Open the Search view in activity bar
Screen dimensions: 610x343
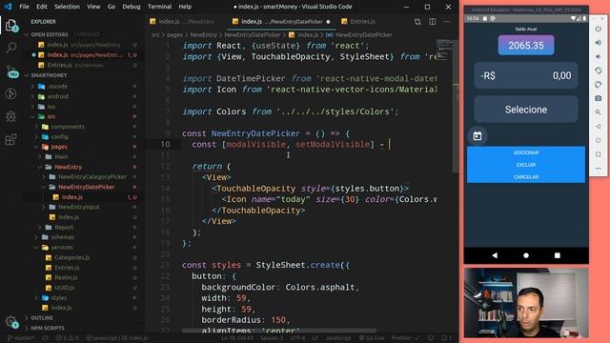click(10, 49)
